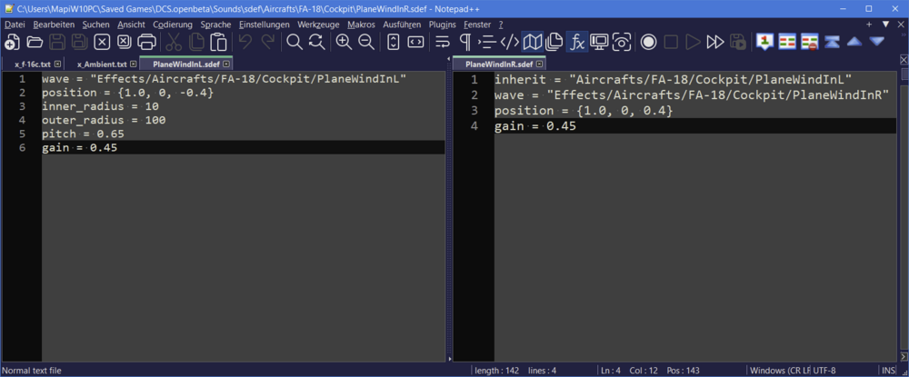Click the monitoring screen icon
The width and height of the screenshot is (909, 377).
[599, 42]
